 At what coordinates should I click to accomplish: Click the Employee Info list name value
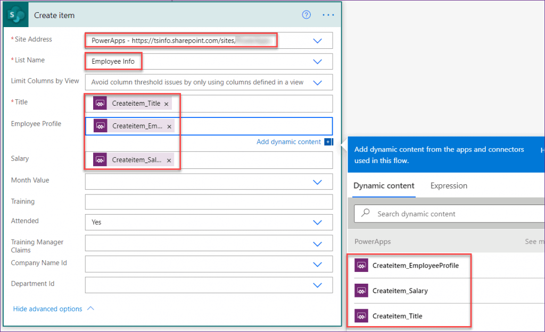(x=113, y=62)
